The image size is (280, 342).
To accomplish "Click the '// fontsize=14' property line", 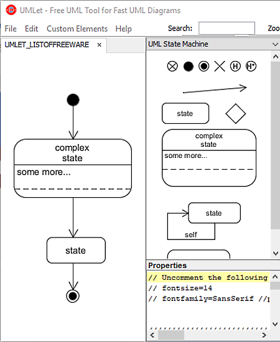I will click(180, 288).
